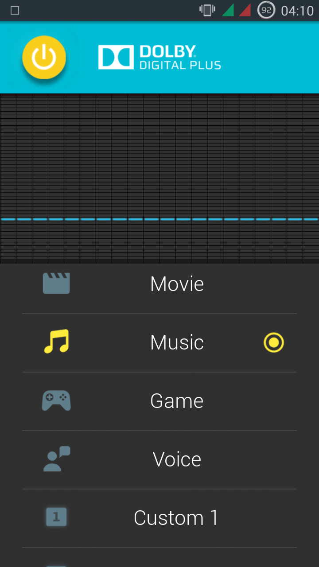Tap the battery percentage circle indicator

point(266,10)
